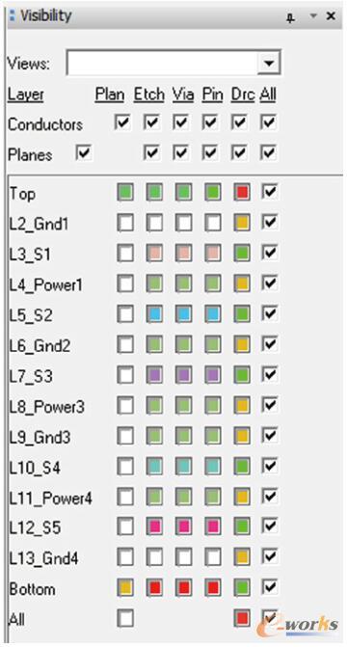The image size is (348, 647).
Task: Disable All checkbox for L3_S1 layer
Action: pyautogui.click(x=269, y=253)
